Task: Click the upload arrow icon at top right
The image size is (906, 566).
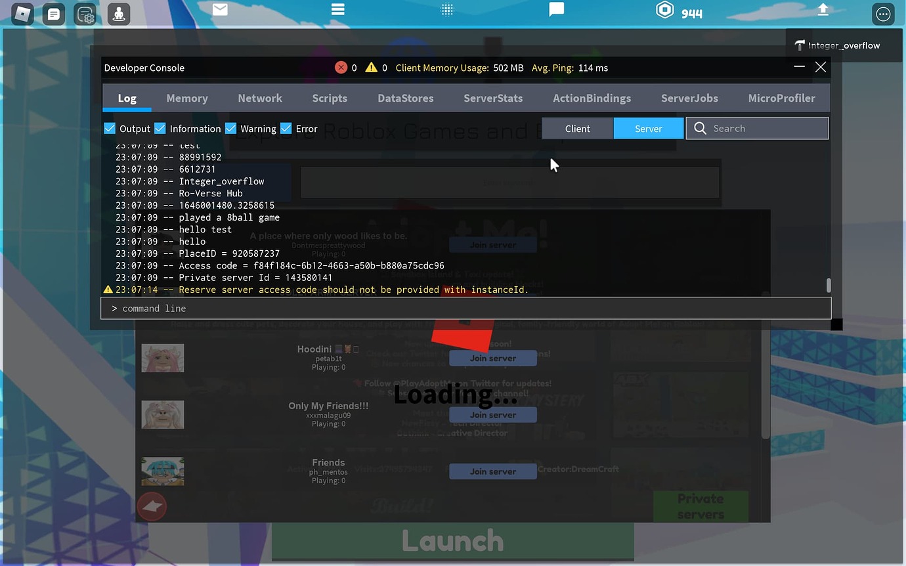Action: tap(823, 9)
